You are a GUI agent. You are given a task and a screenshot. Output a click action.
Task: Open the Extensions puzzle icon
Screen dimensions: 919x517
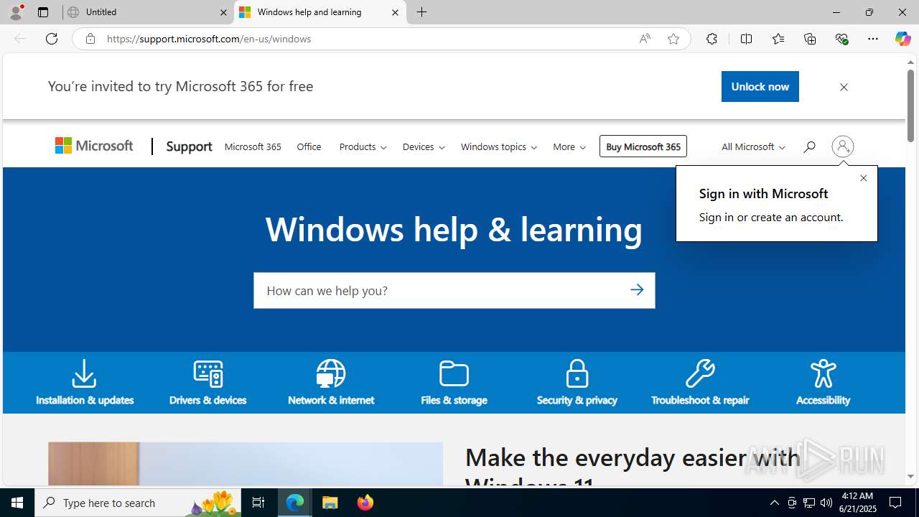pyautogui.click(x=712, y=39)
